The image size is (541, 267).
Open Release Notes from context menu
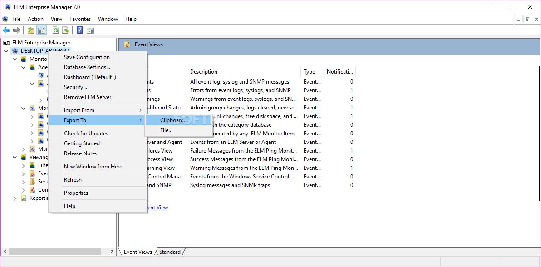tap(97, 153)
